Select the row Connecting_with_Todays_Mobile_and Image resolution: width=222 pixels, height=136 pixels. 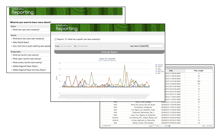click(x=157, y=118)
